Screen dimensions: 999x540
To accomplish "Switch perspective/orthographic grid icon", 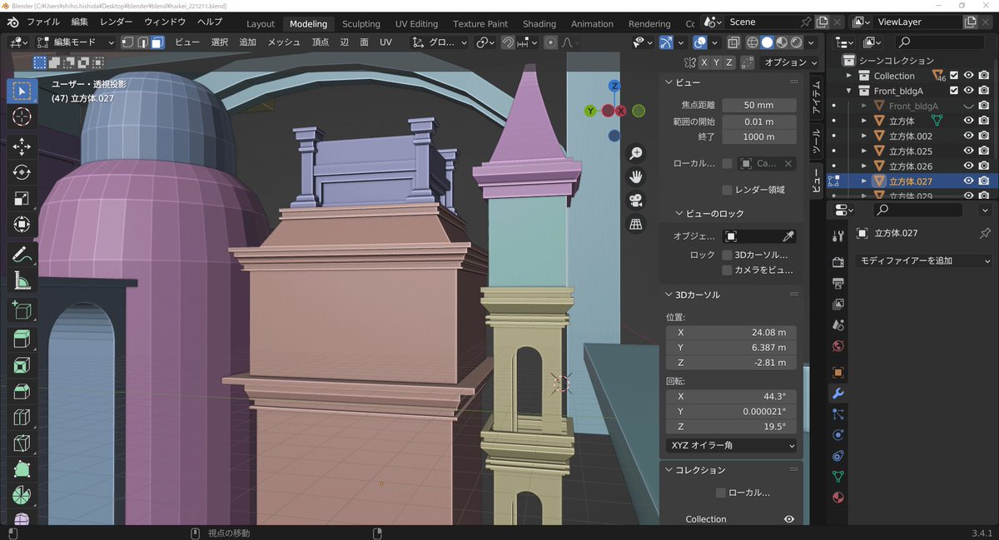I will coord(636,224).
